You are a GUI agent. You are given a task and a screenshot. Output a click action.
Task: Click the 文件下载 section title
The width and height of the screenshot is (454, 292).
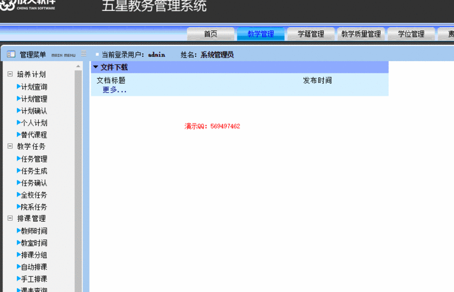[x=114, y=67]
